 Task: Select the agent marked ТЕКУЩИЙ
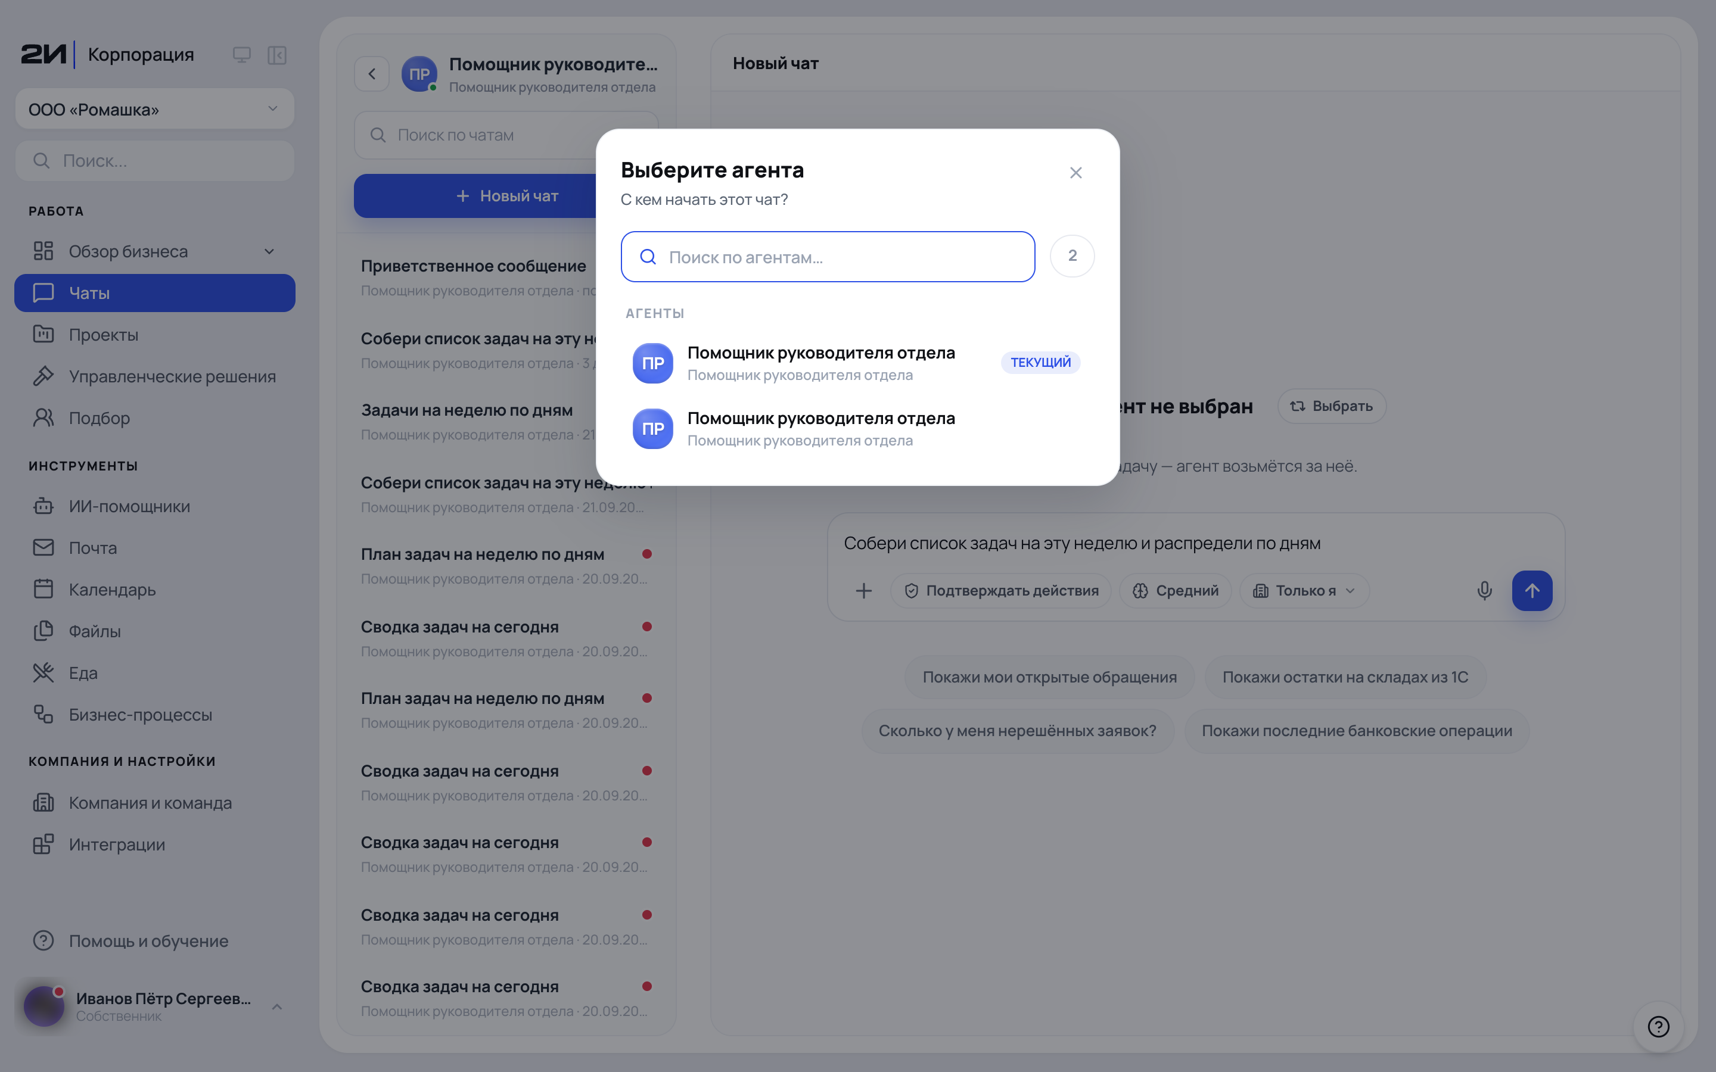click(x=857, y=363)
